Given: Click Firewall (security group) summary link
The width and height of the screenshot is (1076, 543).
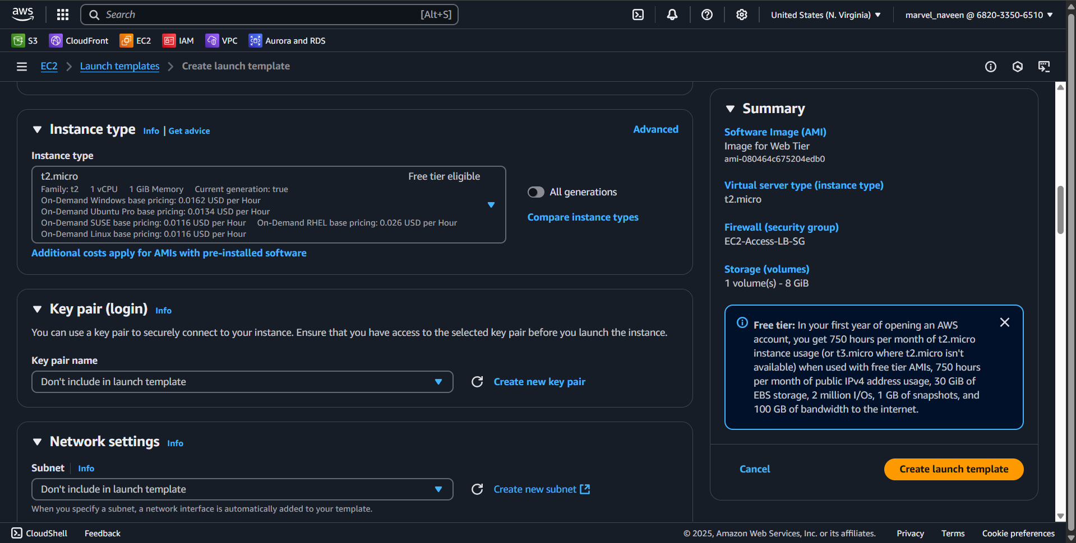Looking at the screenshot, I should point(781,227).
